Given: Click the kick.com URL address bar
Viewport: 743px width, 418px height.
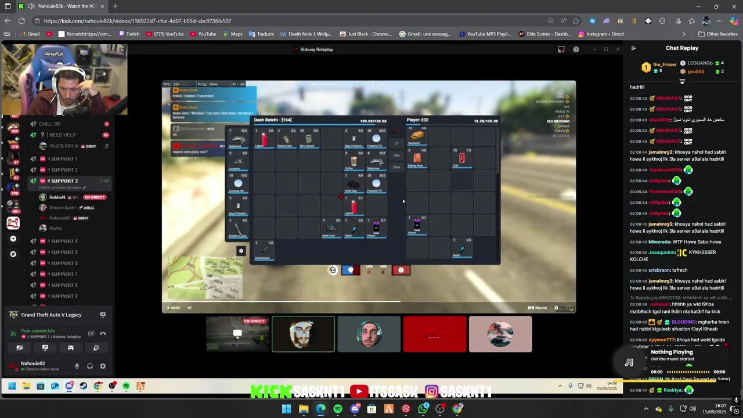Looking at the screenshot, I should [290, 21].
